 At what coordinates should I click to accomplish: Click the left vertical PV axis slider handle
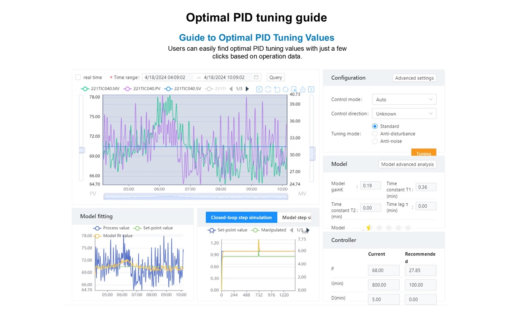coord(82,150)
